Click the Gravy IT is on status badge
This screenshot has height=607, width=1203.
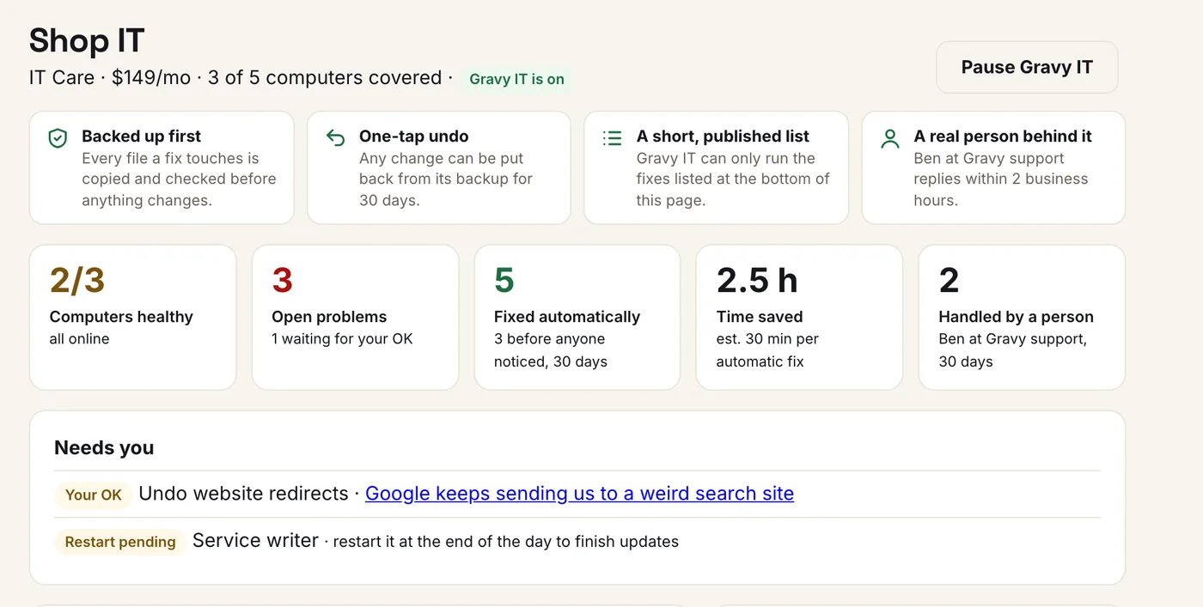(x=516, y=79)
